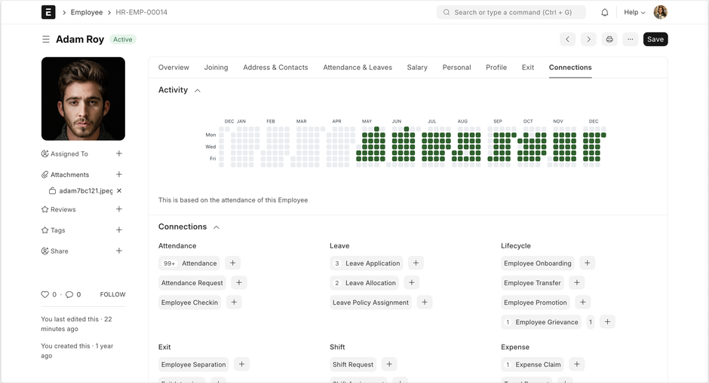Toggle the sidebar hamburger menu icon

(x=46, y=40)
